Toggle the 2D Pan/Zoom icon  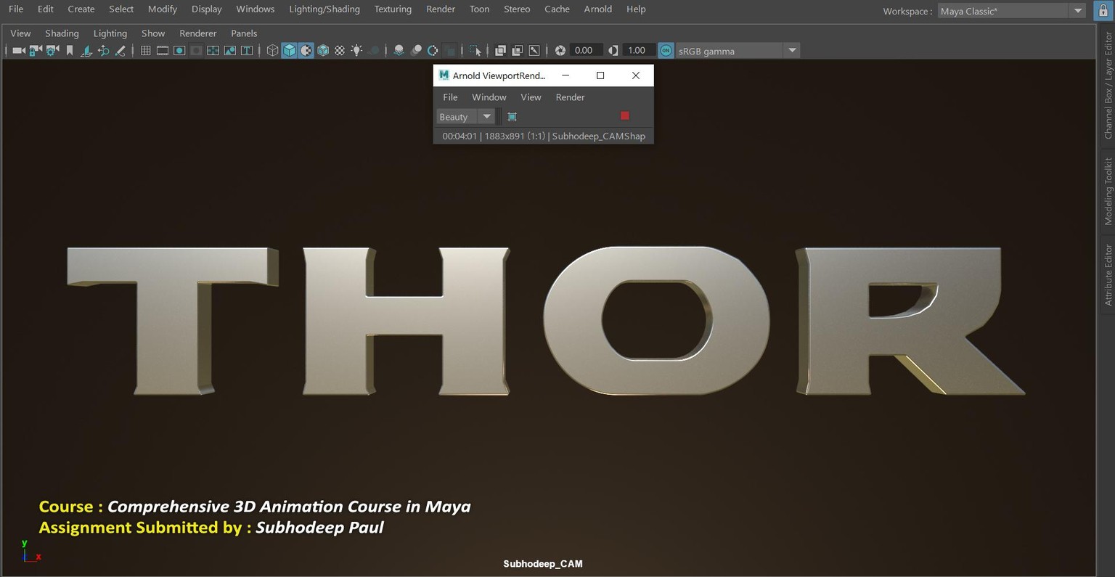[103, 50]
